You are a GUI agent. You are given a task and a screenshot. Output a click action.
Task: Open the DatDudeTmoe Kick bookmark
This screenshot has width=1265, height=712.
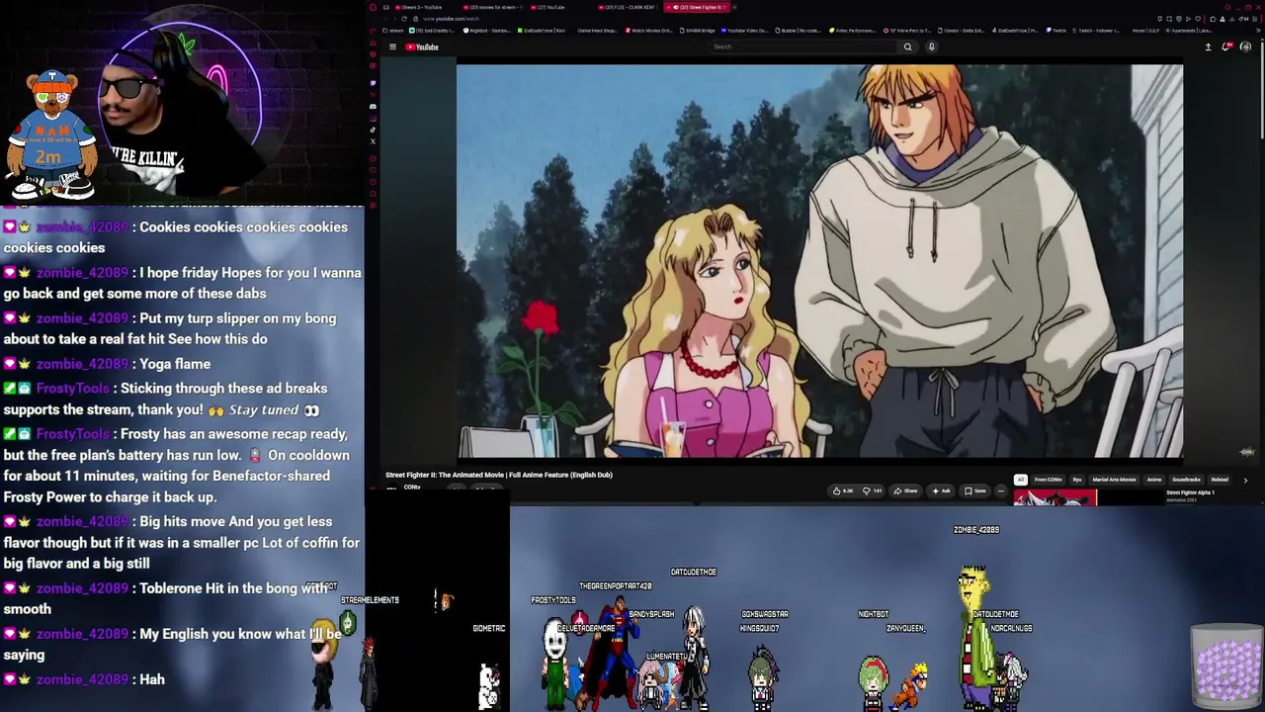pyautogui.click(x=542, y=31)
